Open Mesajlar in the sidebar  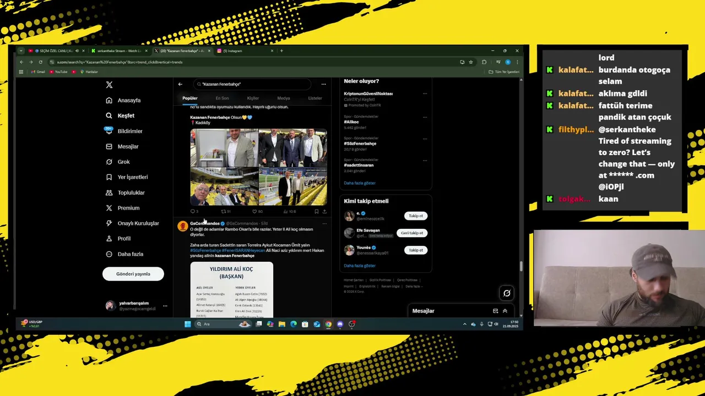click(122, 146)
